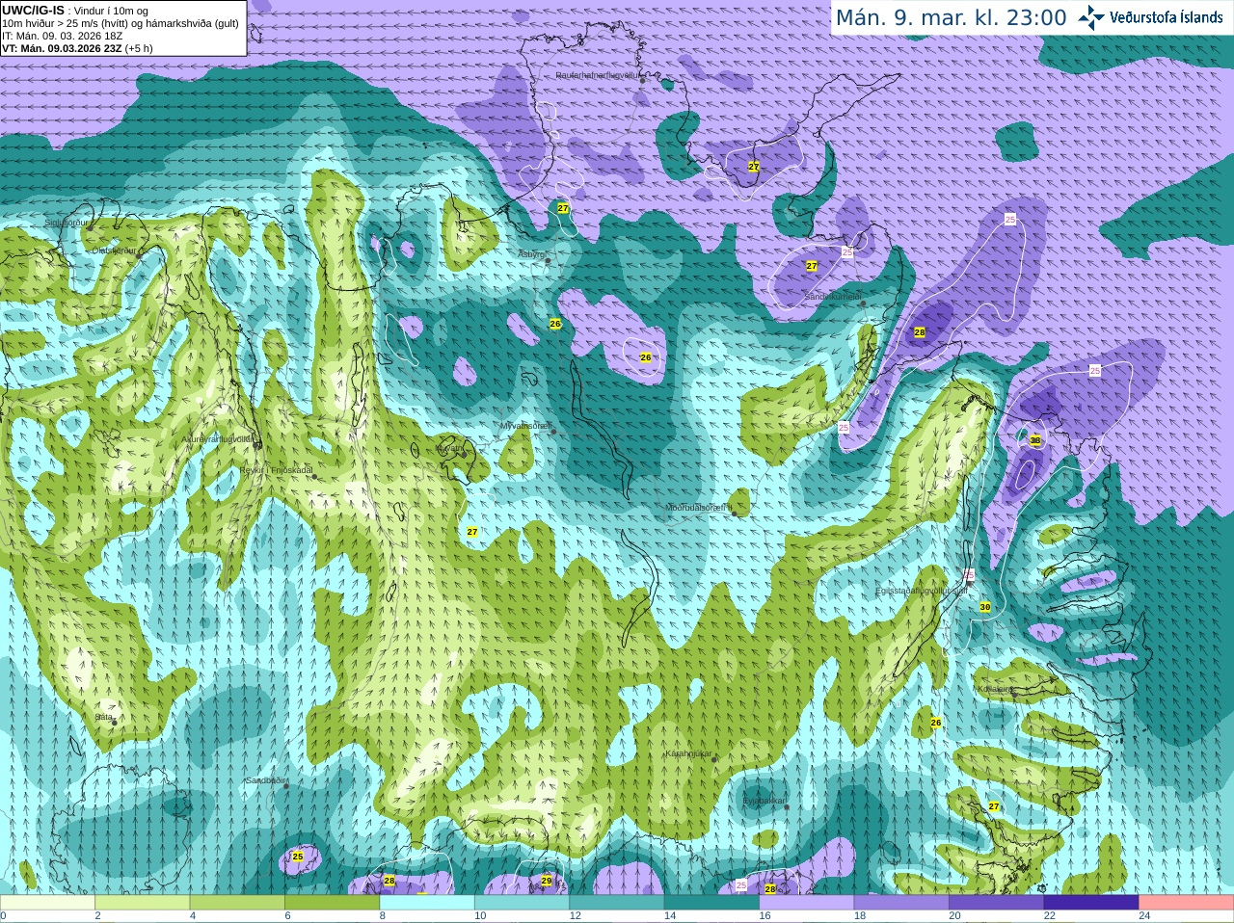This screenshot has height=923, width=1234.
Task: Click the 'VT: Mán. 09.03.2026 23Z' line
Action: pyautogui.click(x=62, y=48)
